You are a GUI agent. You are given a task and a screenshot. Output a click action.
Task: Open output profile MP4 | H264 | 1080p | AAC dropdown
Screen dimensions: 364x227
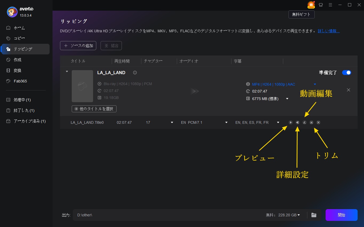315,84
